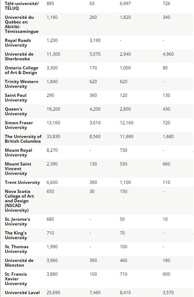Click Ontario College of Art & Design

pos(21,70)
